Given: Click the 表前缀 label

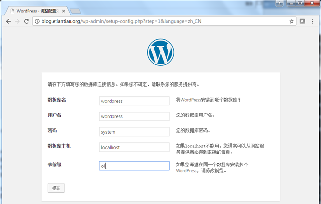Looking at the screenshot, I should click(55, 165).
